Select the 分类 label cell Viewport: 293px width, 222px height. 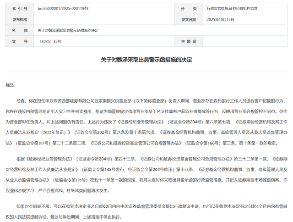[x=189, y=8]
